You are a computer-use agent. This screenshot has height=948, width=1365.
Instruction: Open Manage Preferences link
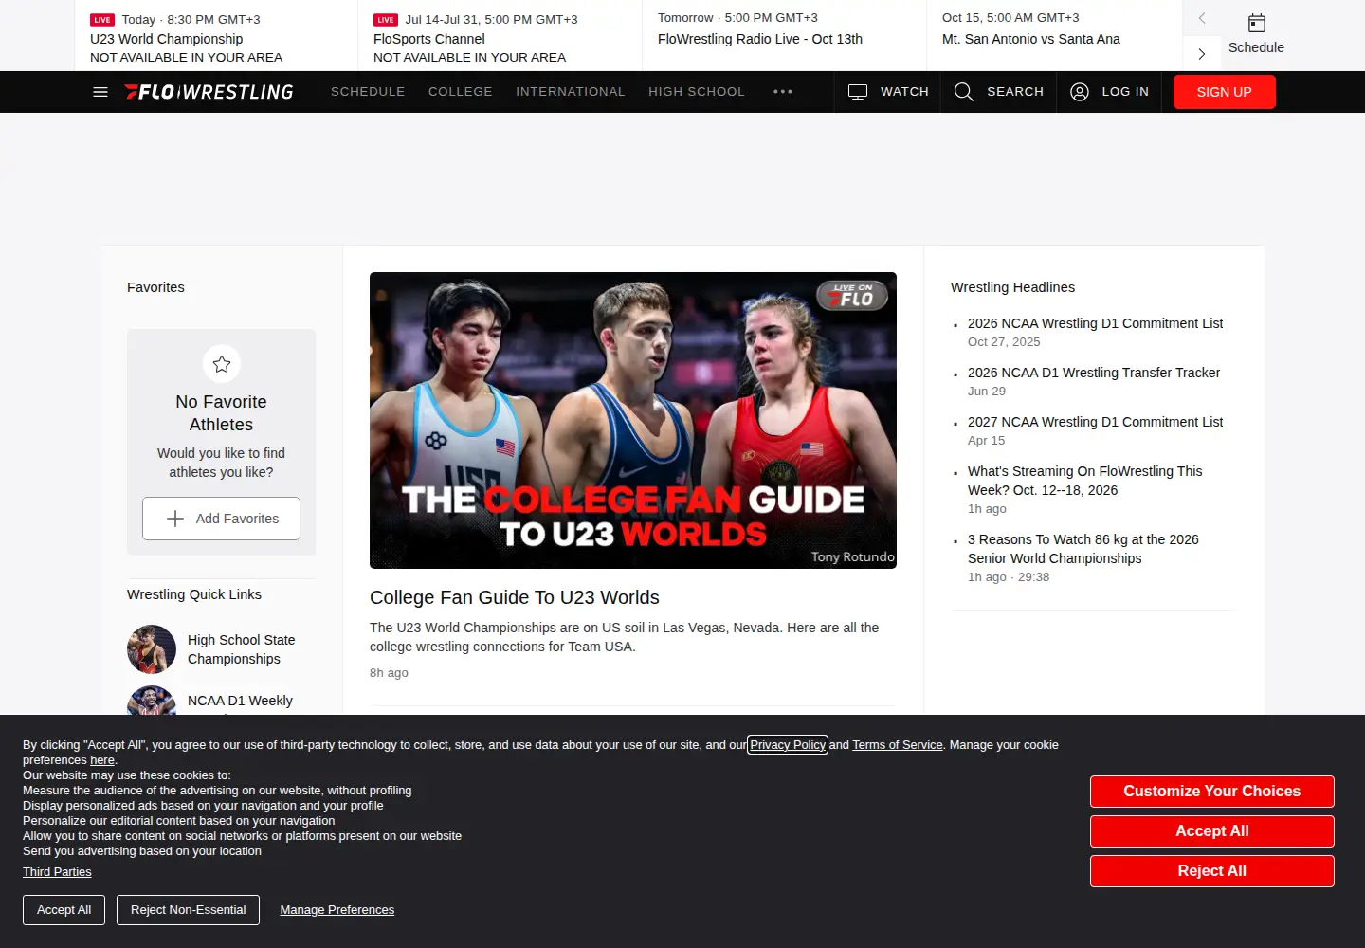tap(337, 910)
